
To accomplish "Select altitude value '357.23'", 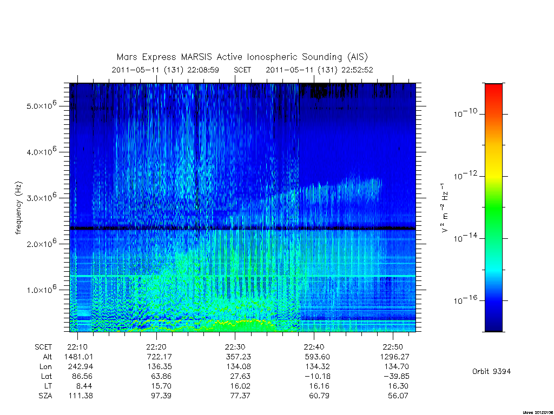I will click(239, 357).
